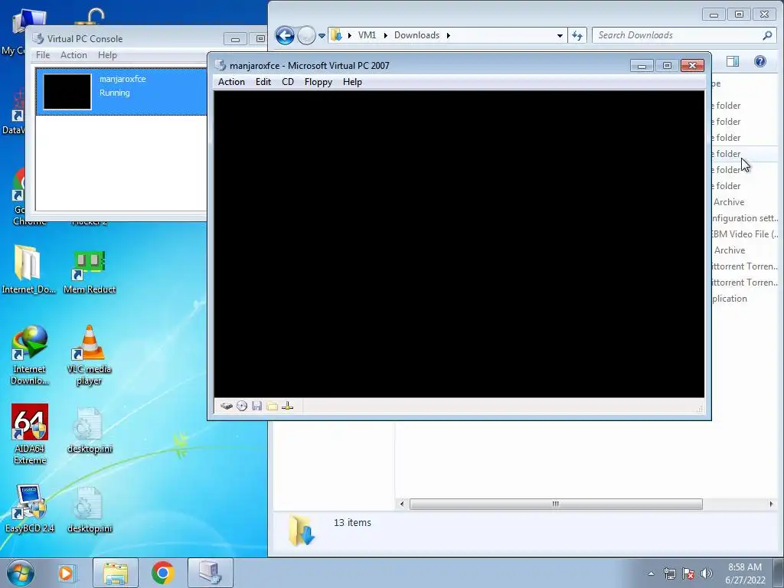The image size is (784, 588).
Task: Click the hard disk status icon in Virtual PC
Action: pyautogui.click(x=227, y=406)
